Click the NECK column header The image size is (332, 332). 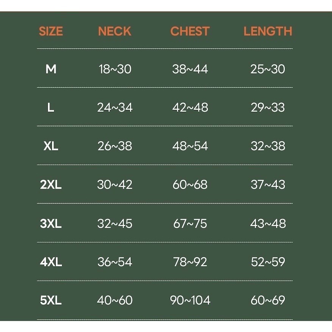click(x=114, y=31)
